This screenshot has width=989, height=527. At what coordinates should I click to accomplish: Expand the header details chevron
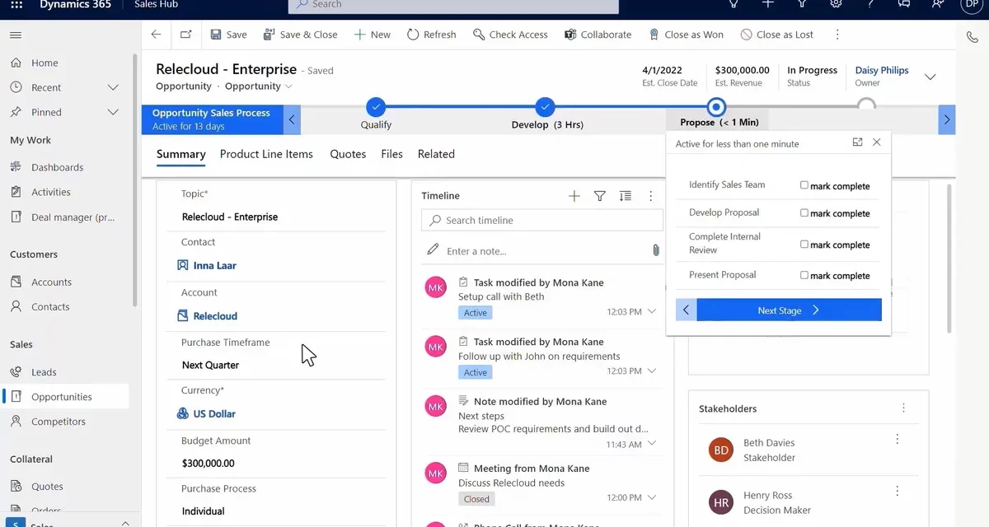930,77
